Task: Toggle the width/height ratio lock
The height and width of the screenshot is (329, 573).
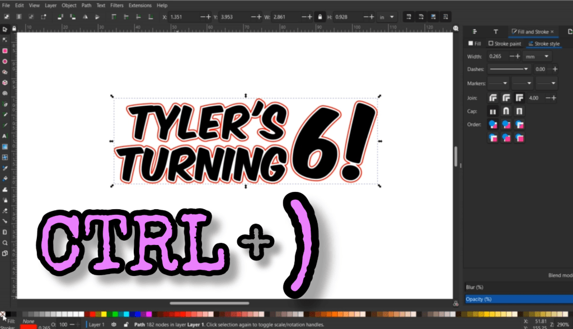Action: [x=320, y=17]
